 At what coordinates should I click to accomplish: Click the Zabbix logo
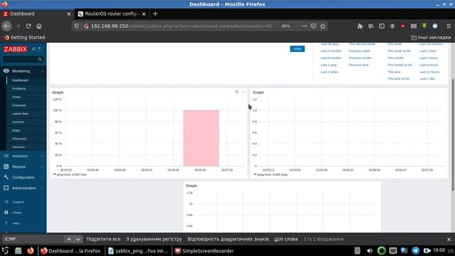(x=15, y=49)
